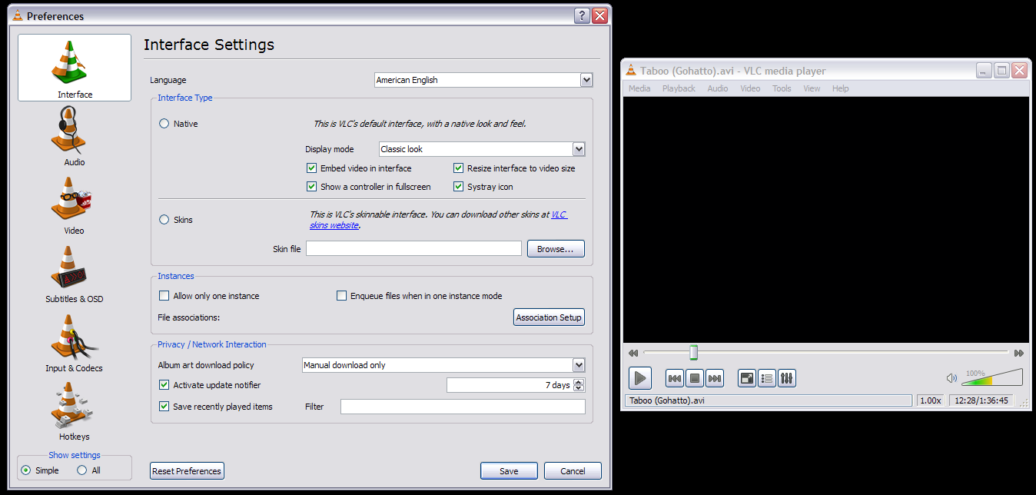Click the Cancel button in Preferences
The height and width of the screenshot is (495, 1036).
573,471
